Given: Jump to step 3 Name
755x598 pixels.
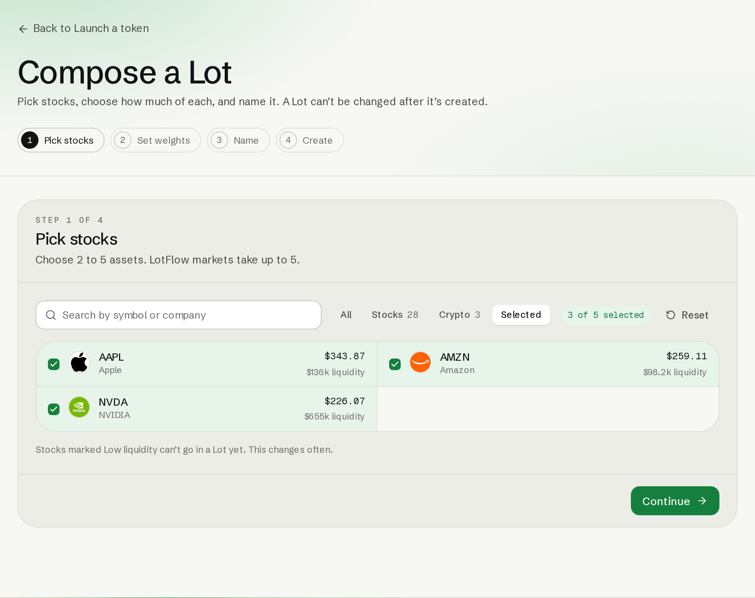Looking at the screenshot, I should tap(238, 140).
